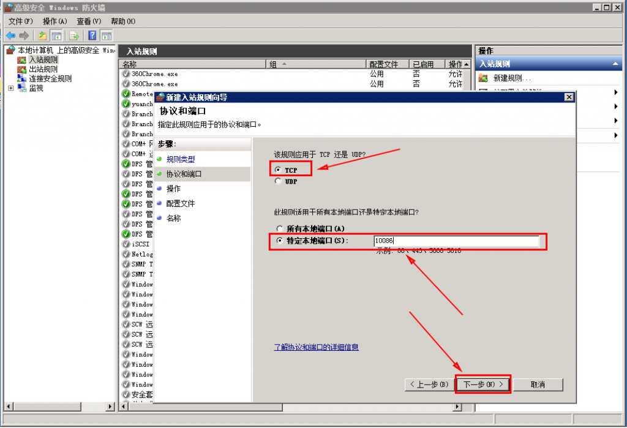This screenshot has width=627, height=428.
Task: Click 名称 column header in rule list
Action: [x=193, y=64]
